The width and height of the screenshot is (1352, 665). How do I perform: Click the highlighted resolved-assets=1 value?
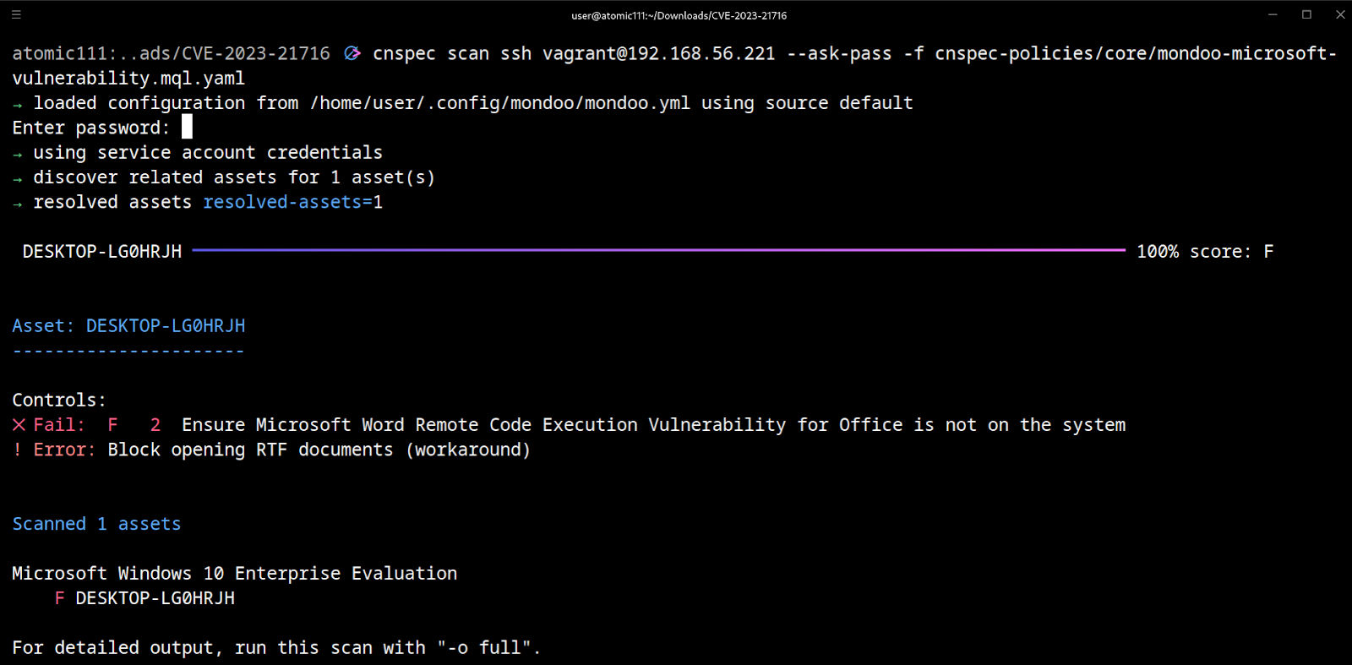[x=292, y=202]
